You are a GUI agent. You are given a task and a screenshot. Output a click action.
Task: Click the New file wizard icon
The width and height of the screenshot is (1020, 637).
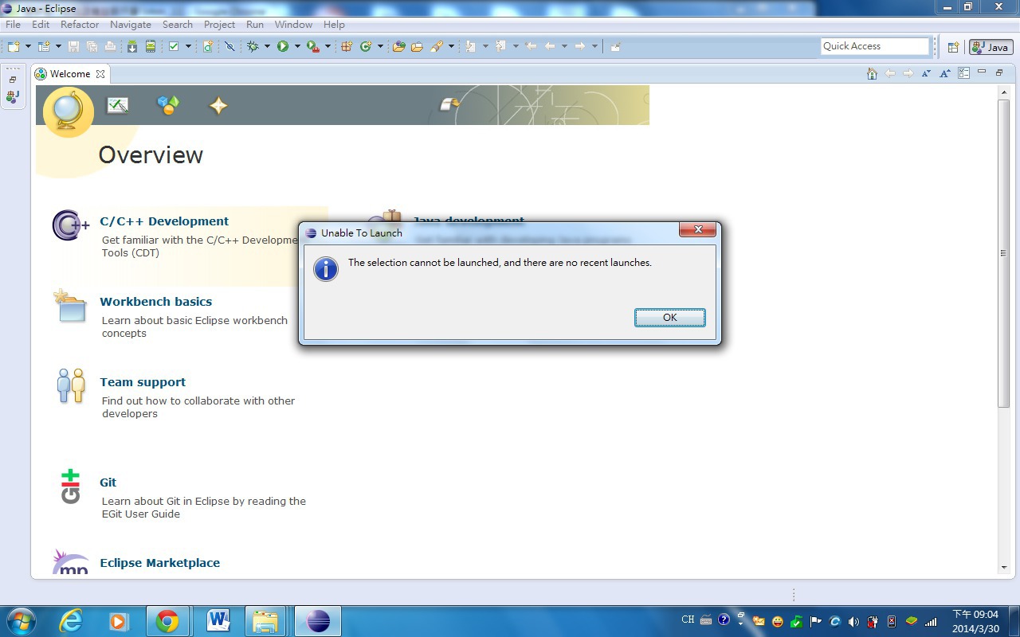point(14,46)
